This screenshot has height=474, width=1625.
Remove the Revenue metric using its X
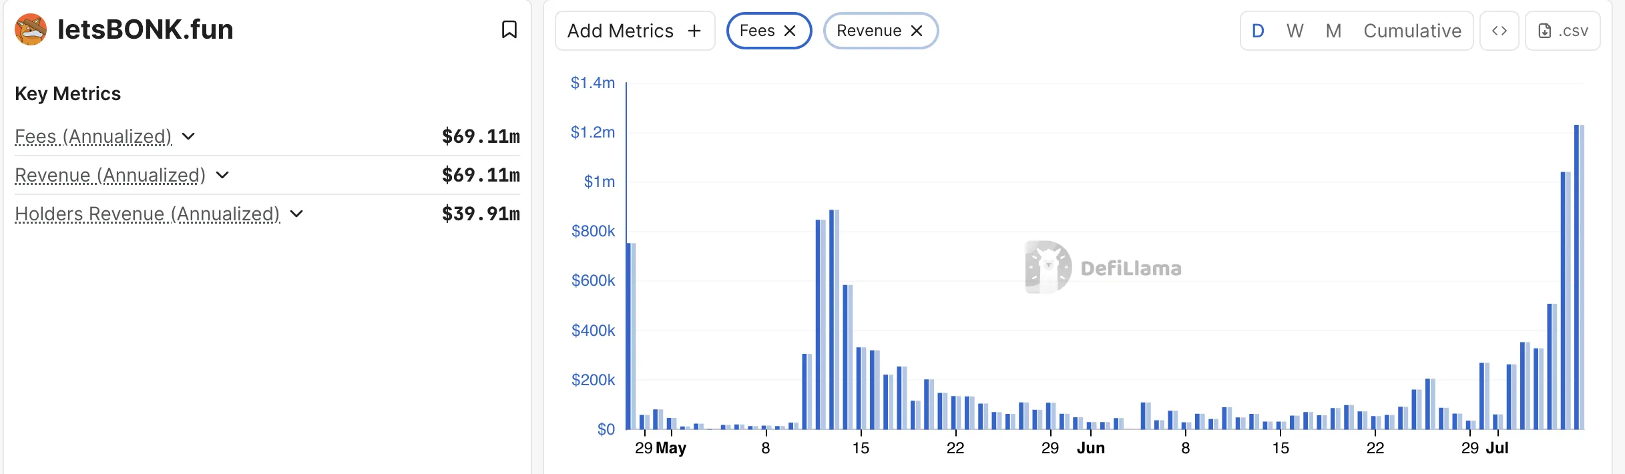(x=917, y=31)
